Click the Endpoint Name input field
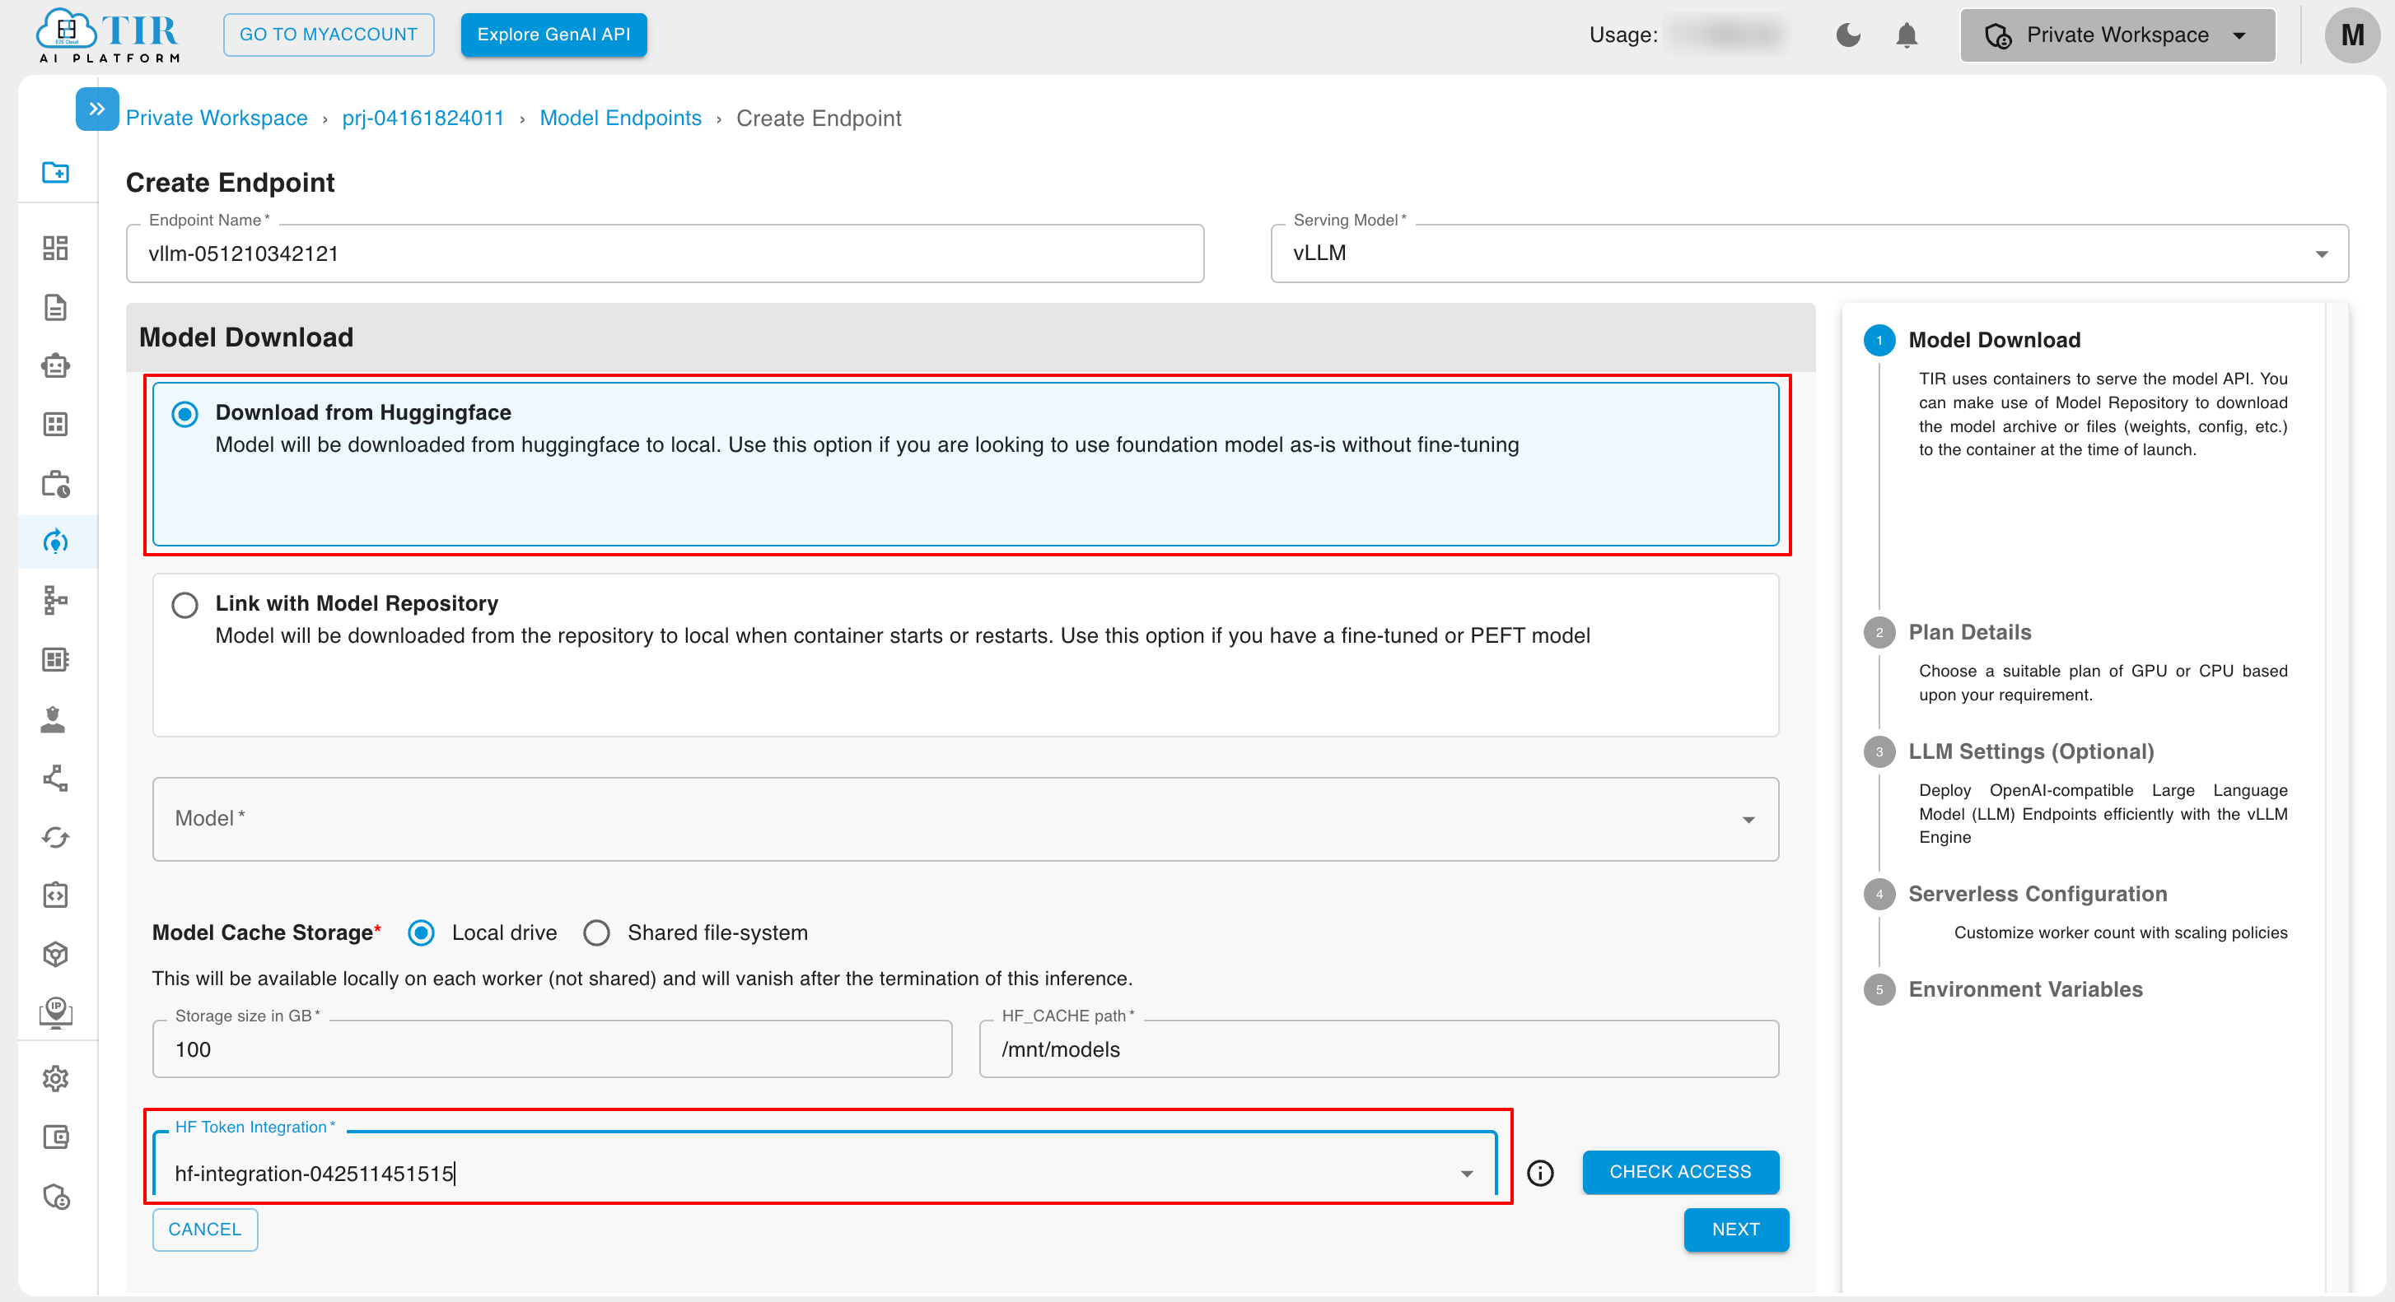 click(x=665, y=253)
